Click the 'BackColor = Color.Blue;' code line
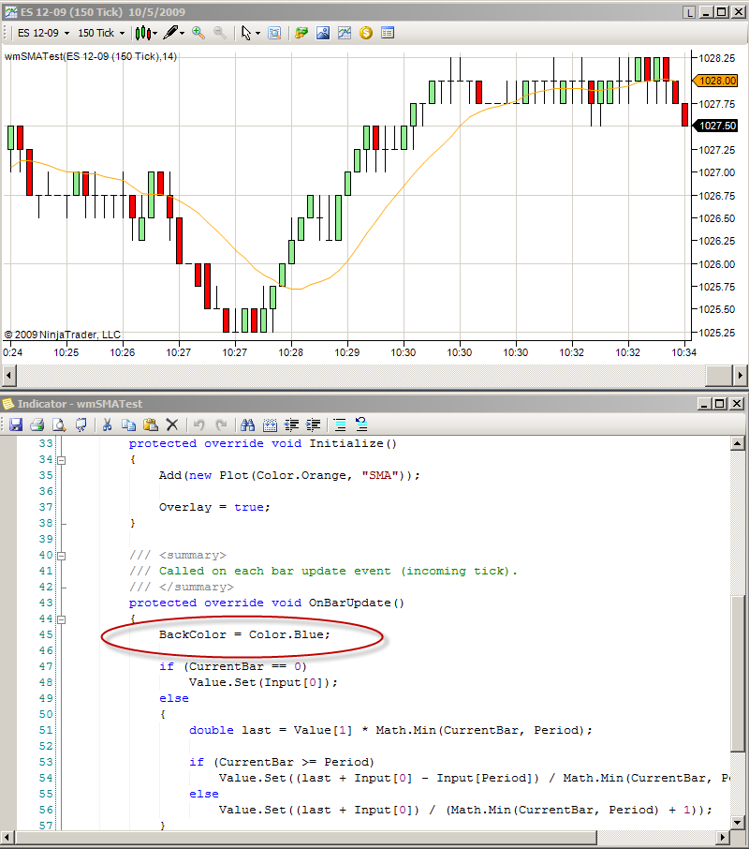Screen dimensions: 749x849 click(244, 634)
